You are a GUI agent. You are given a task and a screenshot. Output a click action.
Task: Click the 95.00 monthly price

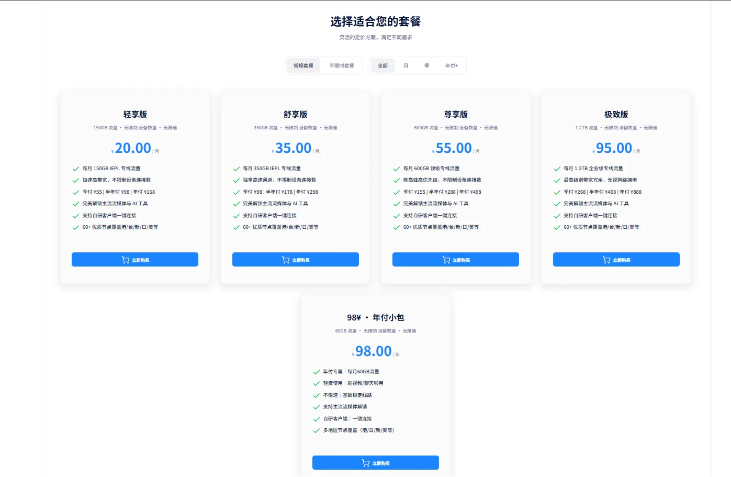[614, 148]
